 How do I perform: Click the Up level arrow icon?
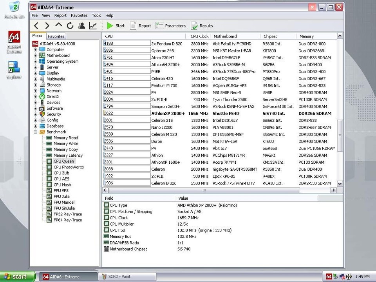point(59,26)
